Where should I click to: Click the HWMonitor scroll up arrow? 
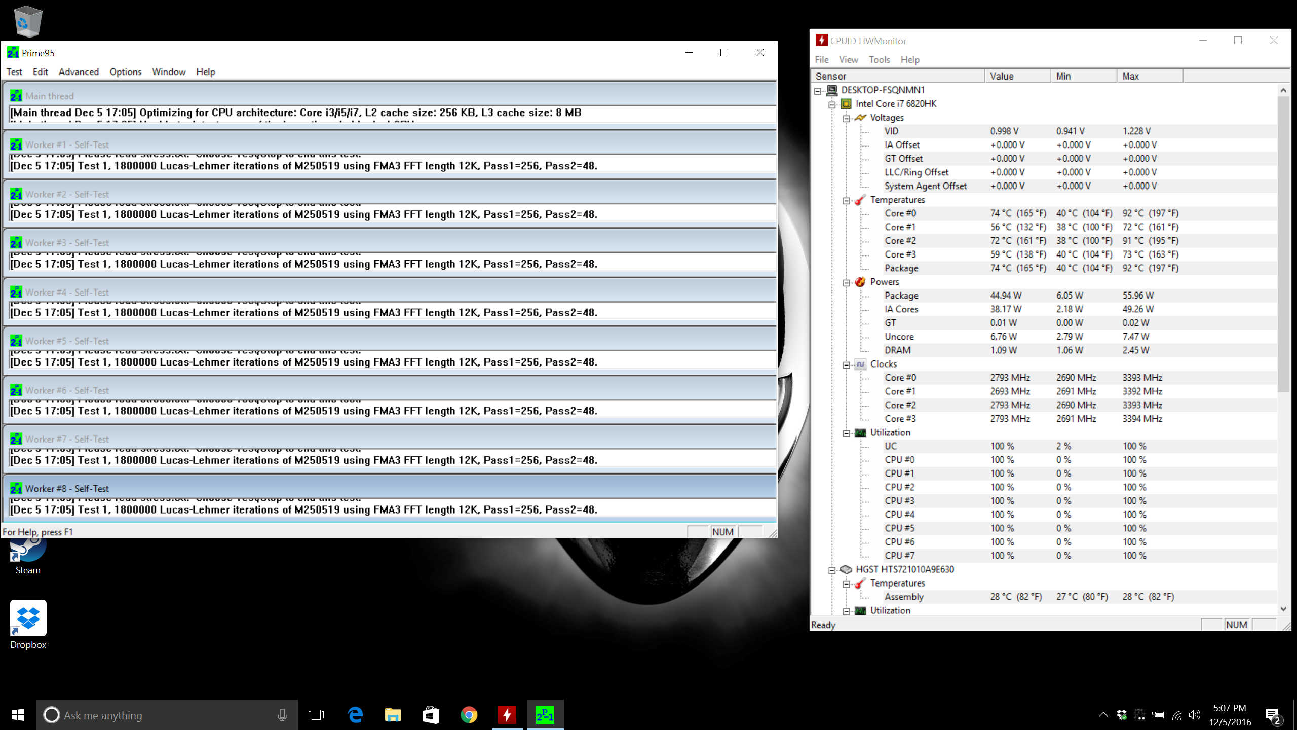1283,90
